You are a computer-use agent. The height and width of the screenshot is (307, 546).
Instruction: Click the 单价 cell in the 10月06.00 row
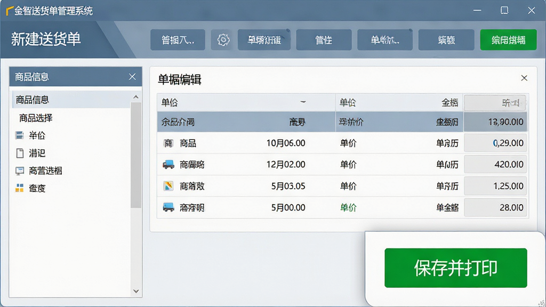pos(348,143)
